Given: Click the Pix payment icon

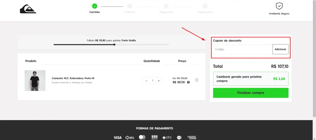Looking at the screenshot, I should click(x=167, y=138).
